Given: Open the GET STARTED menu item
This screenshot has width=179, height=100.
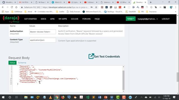Looking at the screenshot, I should (30, 19).
